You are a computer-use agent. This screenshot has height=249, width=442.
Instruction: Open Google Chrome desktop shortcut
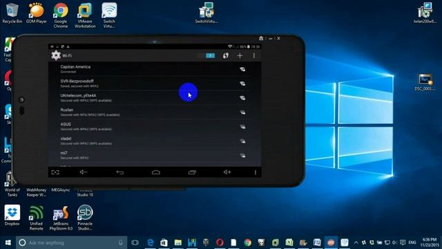pyautogui.click(x=61, y=15)
